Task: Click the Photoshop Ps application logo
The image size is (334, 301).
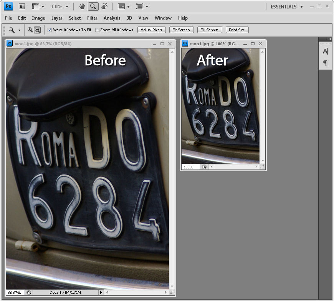Action: [x=8, y=7]
